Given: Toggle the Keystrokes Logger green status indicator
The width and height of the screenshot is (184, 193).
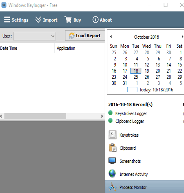Looking at the screenshot, I should coord(110,113).
